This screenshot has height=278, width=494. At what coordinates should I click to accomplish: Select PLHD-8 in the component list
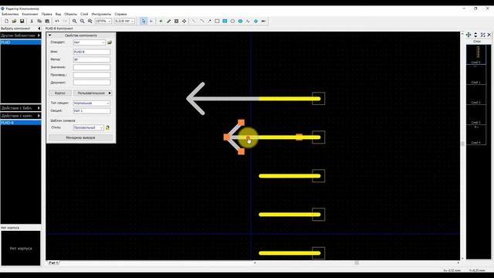(21, 123)
